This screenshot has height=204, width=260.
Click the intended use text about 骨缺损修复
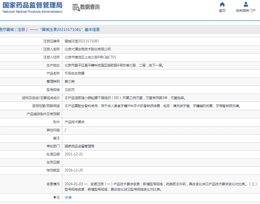(153, 106)
